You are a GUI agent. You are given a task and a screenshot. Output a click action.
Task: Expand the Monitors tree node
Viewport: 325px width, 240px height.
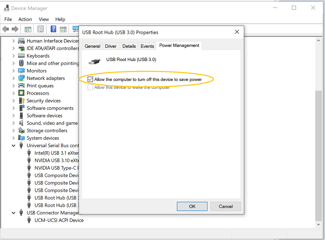coord(14,71)
